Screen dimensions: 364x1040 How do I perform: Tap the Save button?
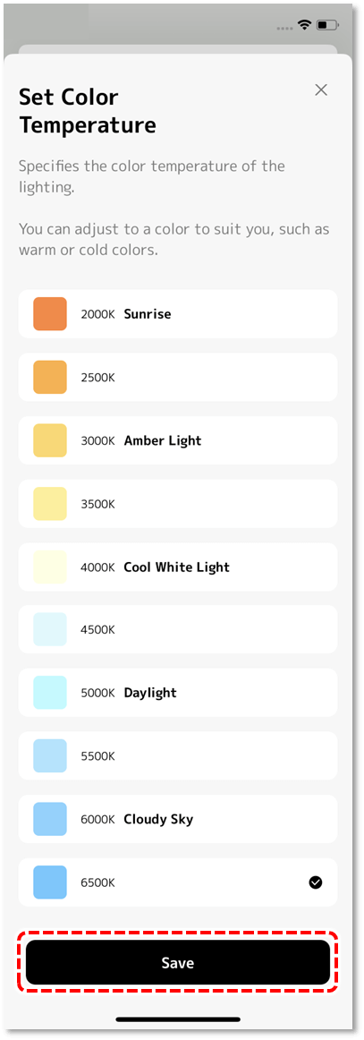point(178,962)
